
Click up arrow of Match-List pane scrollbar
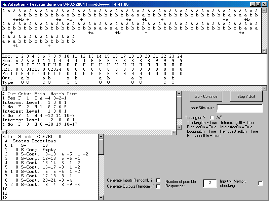tap(179, 93)
